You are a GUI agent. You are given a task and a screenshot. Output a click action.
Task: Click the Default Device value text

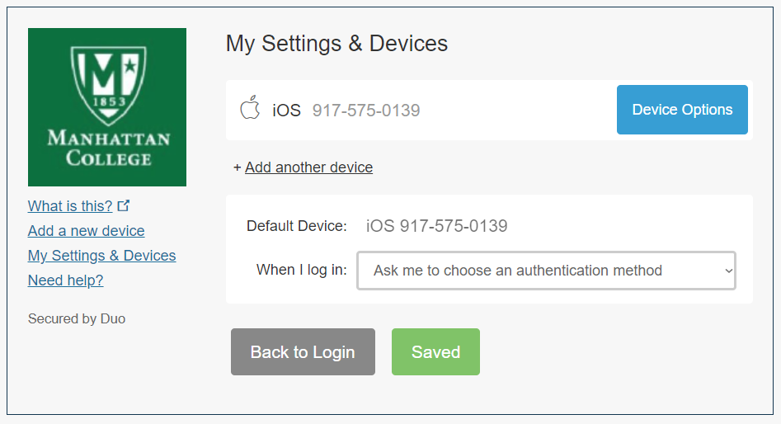pyautogui.click(x=437, y=226)
